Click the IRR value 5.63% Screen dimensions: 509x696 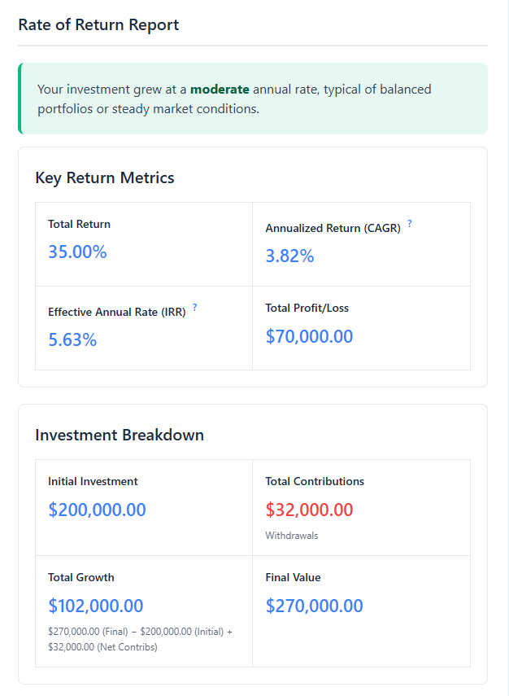(x=72, y=339)
